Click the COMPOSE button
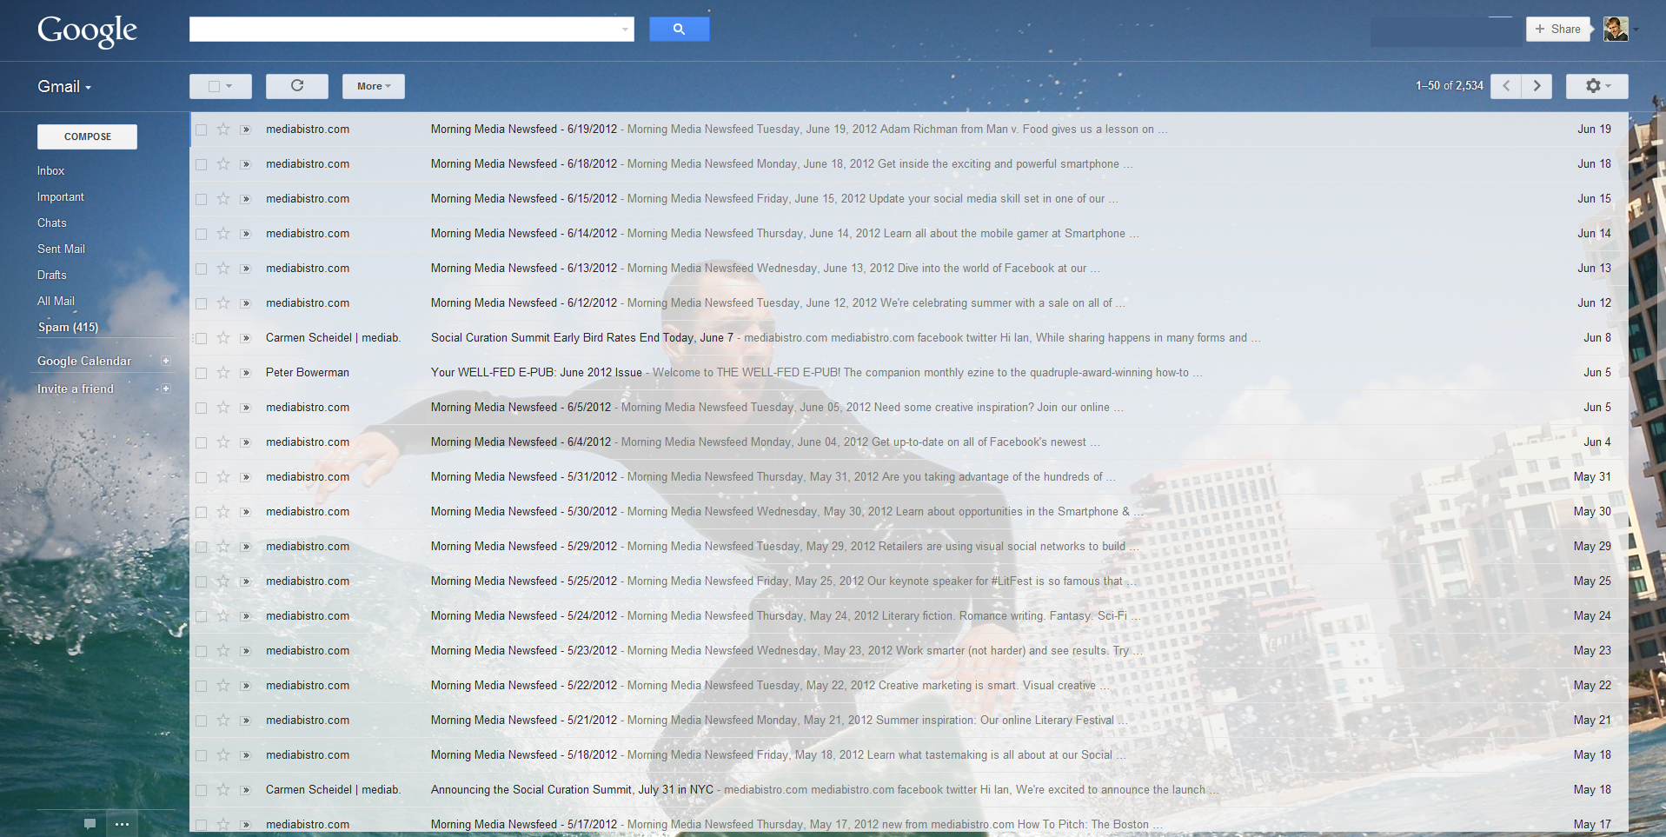Screen dimensions: 1666x837 coord(87,136)
